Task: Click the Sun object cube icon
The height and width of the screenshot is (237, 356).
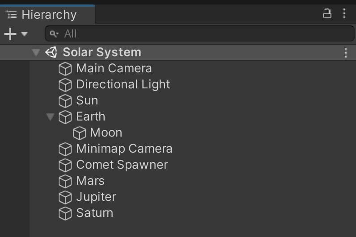Action: (x=65, y=101)
